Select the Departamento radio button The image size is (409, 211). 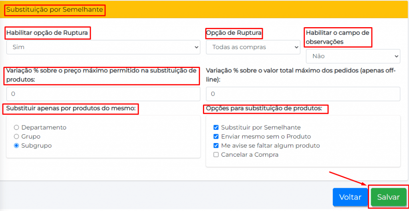(16, 127)
